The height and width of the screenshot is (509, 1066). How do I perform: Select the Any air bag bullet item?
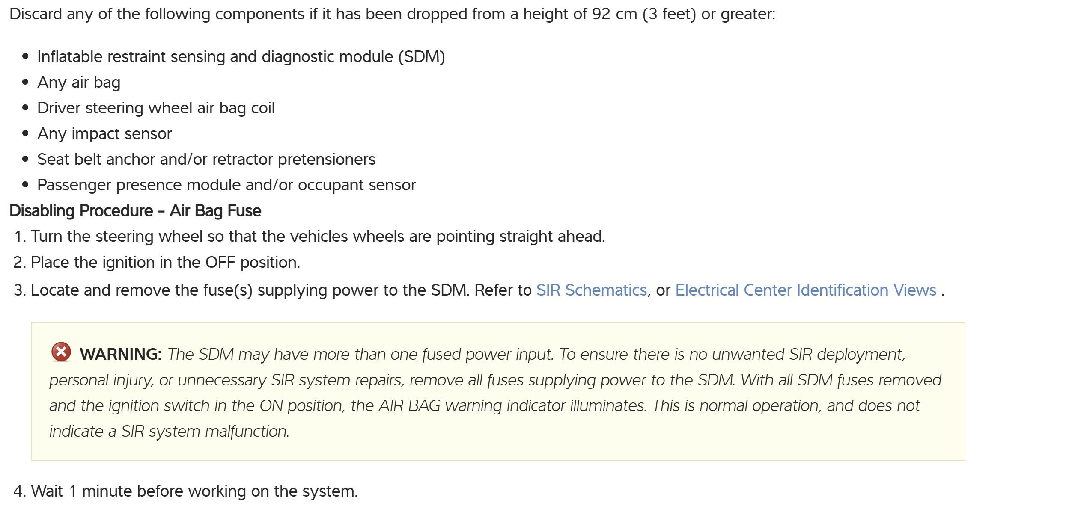pyautogui.click(x=79, y=82)
